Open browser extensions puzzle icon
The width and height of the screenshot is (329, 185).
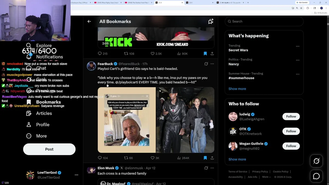(308, 8)
